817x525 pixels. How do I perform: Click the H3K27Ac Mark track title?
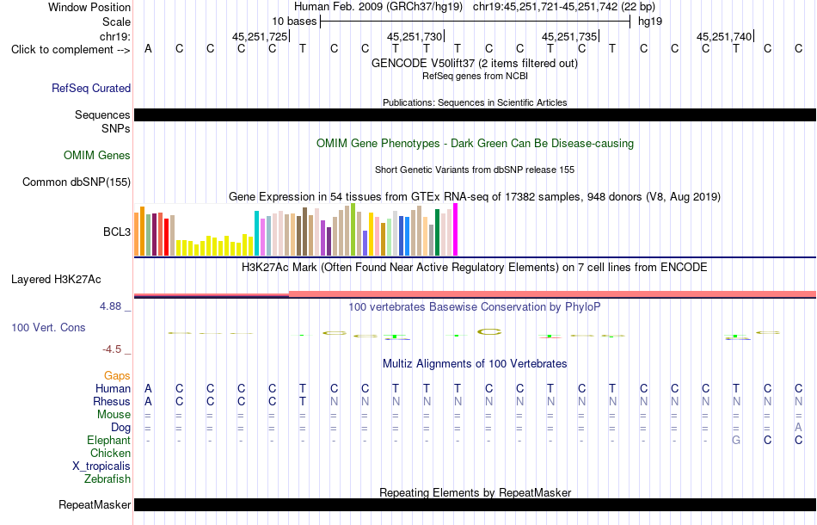point(474,268)
